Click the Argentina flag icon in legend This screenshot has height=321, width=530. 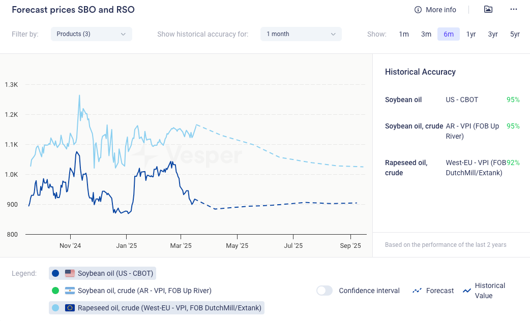70,291
